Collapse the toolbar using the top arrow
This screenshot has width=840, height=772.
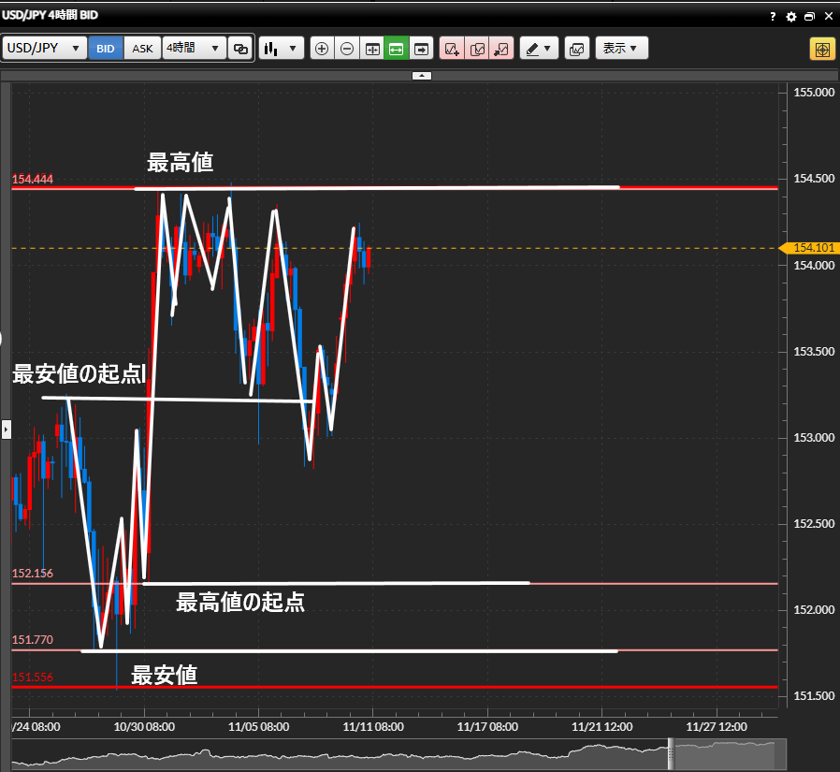(421, 75)
